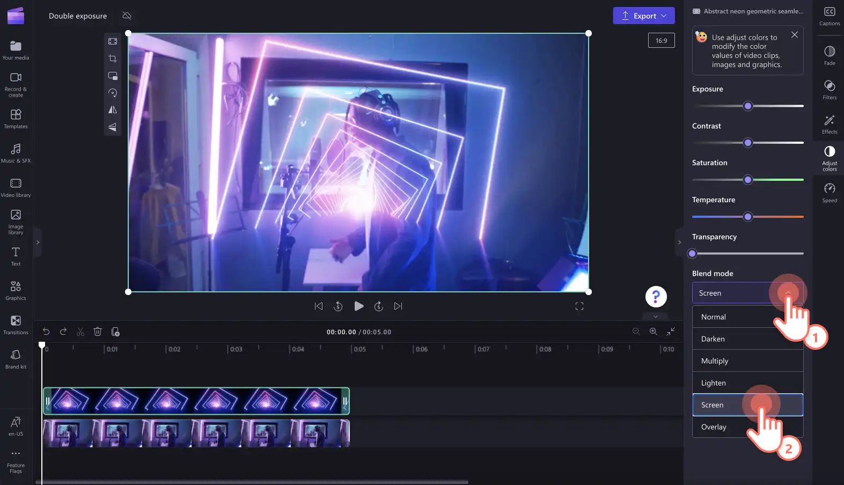Image resolution: width=844 pixels, height=485 pixels.
Task: Open the Export dropdown button
Action: [644, 16]
